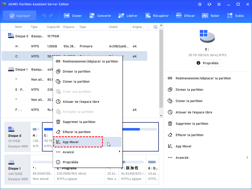The height and width of the screenshot is (189, 252).
Task: Click the redo arrow icon
Action: click(x=51, y=16)
